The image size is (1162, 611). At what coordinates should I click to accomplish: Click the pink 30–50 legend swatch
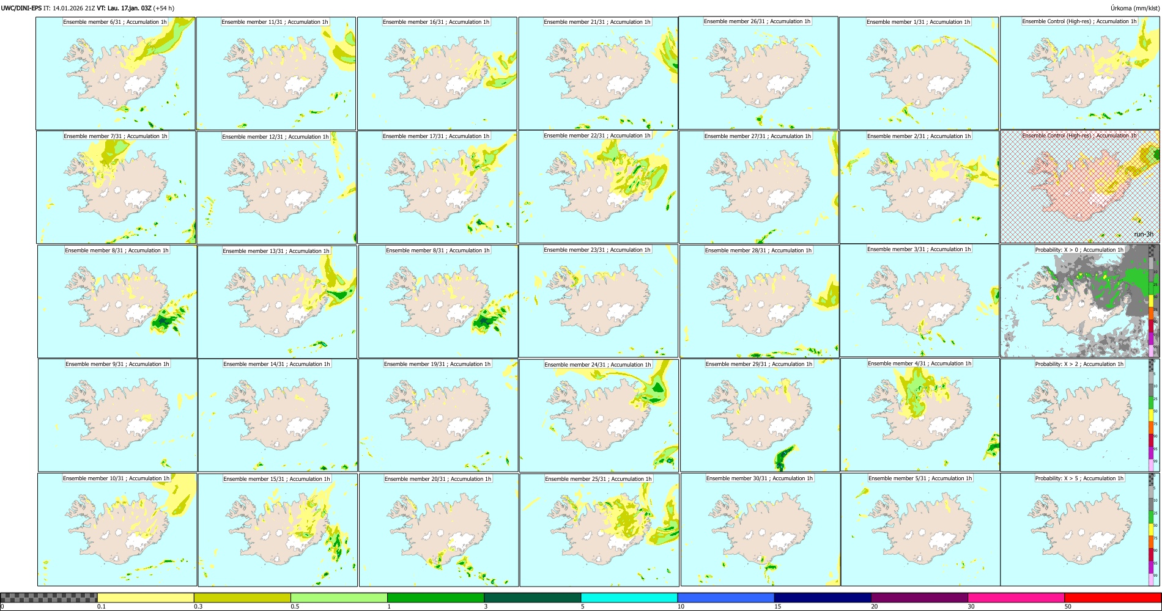point(1016,598)
